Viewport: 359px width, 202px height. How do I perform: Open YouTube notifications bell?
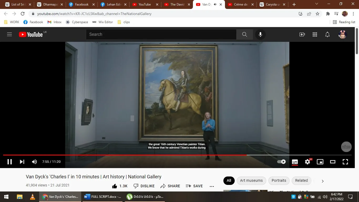pyautogui.click(x=327, y=34)
